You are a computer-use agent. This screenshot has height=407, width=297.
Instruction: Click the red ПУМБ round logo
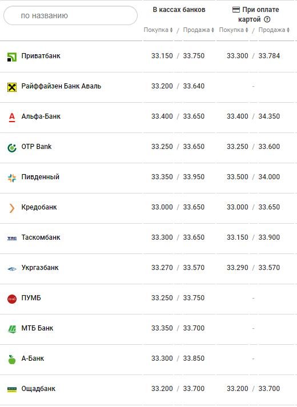coord(12,299)
